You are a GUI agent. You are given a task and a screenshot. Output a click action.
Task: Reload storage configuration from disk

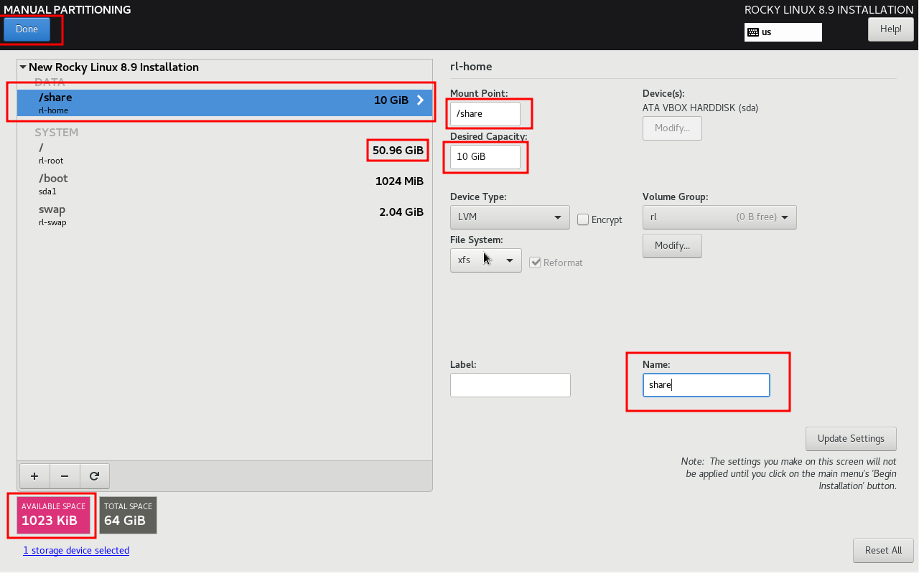click(94, 475)
